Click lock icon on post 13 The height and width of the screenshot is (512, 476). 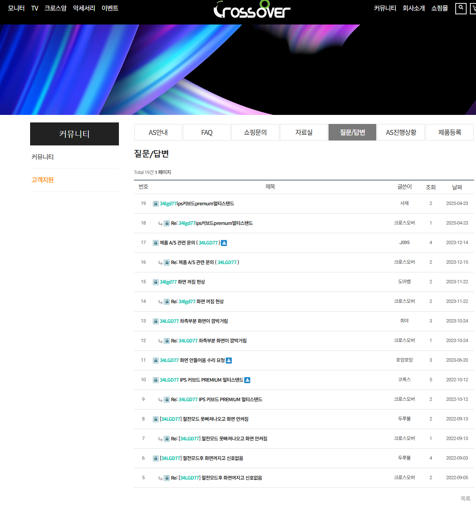155,321
